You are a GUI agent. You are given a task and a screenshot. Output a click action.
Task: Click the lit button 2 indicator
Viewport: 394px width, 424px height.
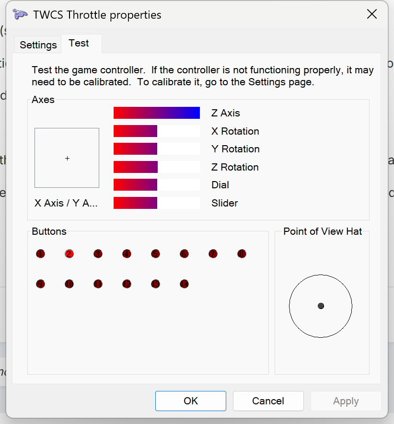point(69,254)
